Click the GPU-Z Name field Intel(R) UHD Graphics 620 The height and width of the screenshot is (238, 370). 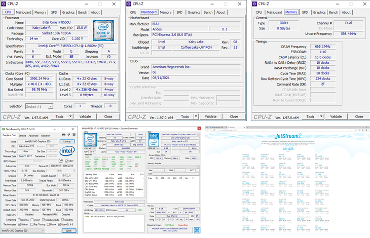(38, 141)
